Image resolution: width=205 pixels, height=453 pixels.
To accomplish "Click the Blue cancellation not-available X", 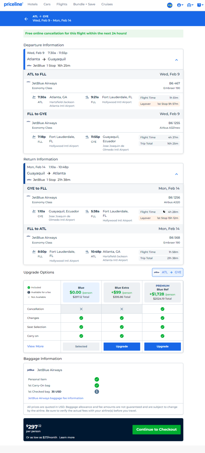I will (x=81, y=309).
